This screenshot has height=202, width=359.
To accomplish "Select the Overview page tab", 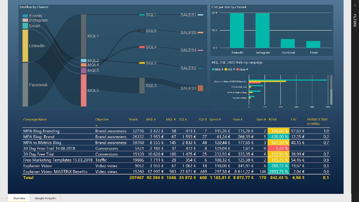I will 19,198.
